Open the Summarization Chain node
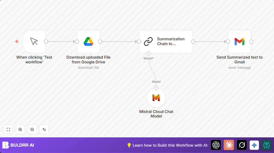This screenshot has width=274, height=153. click(x=166, y=42)
